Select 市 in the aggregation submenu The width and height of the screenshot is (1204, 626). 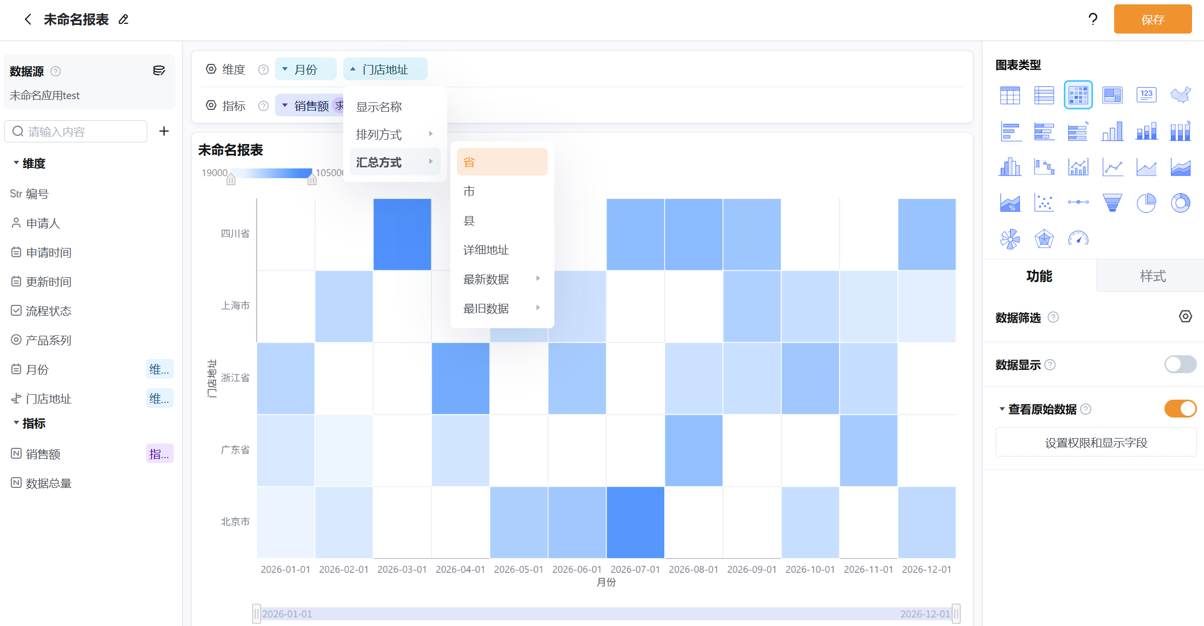pos(502,191)
